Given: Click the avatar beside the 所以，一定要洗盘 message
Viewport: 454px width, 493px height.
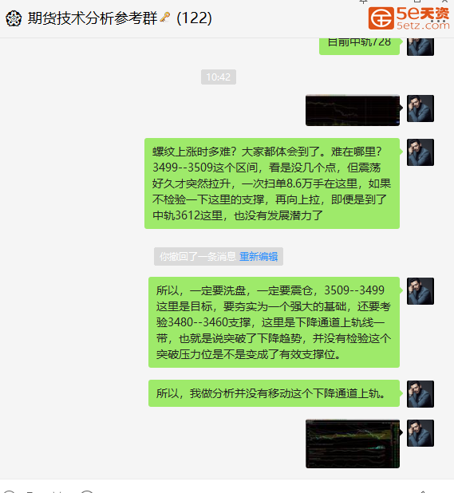Looking at the screenshot, I should (x=420, y=291).
